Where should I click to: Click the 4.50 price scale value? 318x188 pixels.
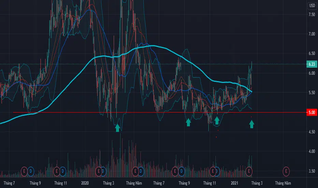(312, 132)
